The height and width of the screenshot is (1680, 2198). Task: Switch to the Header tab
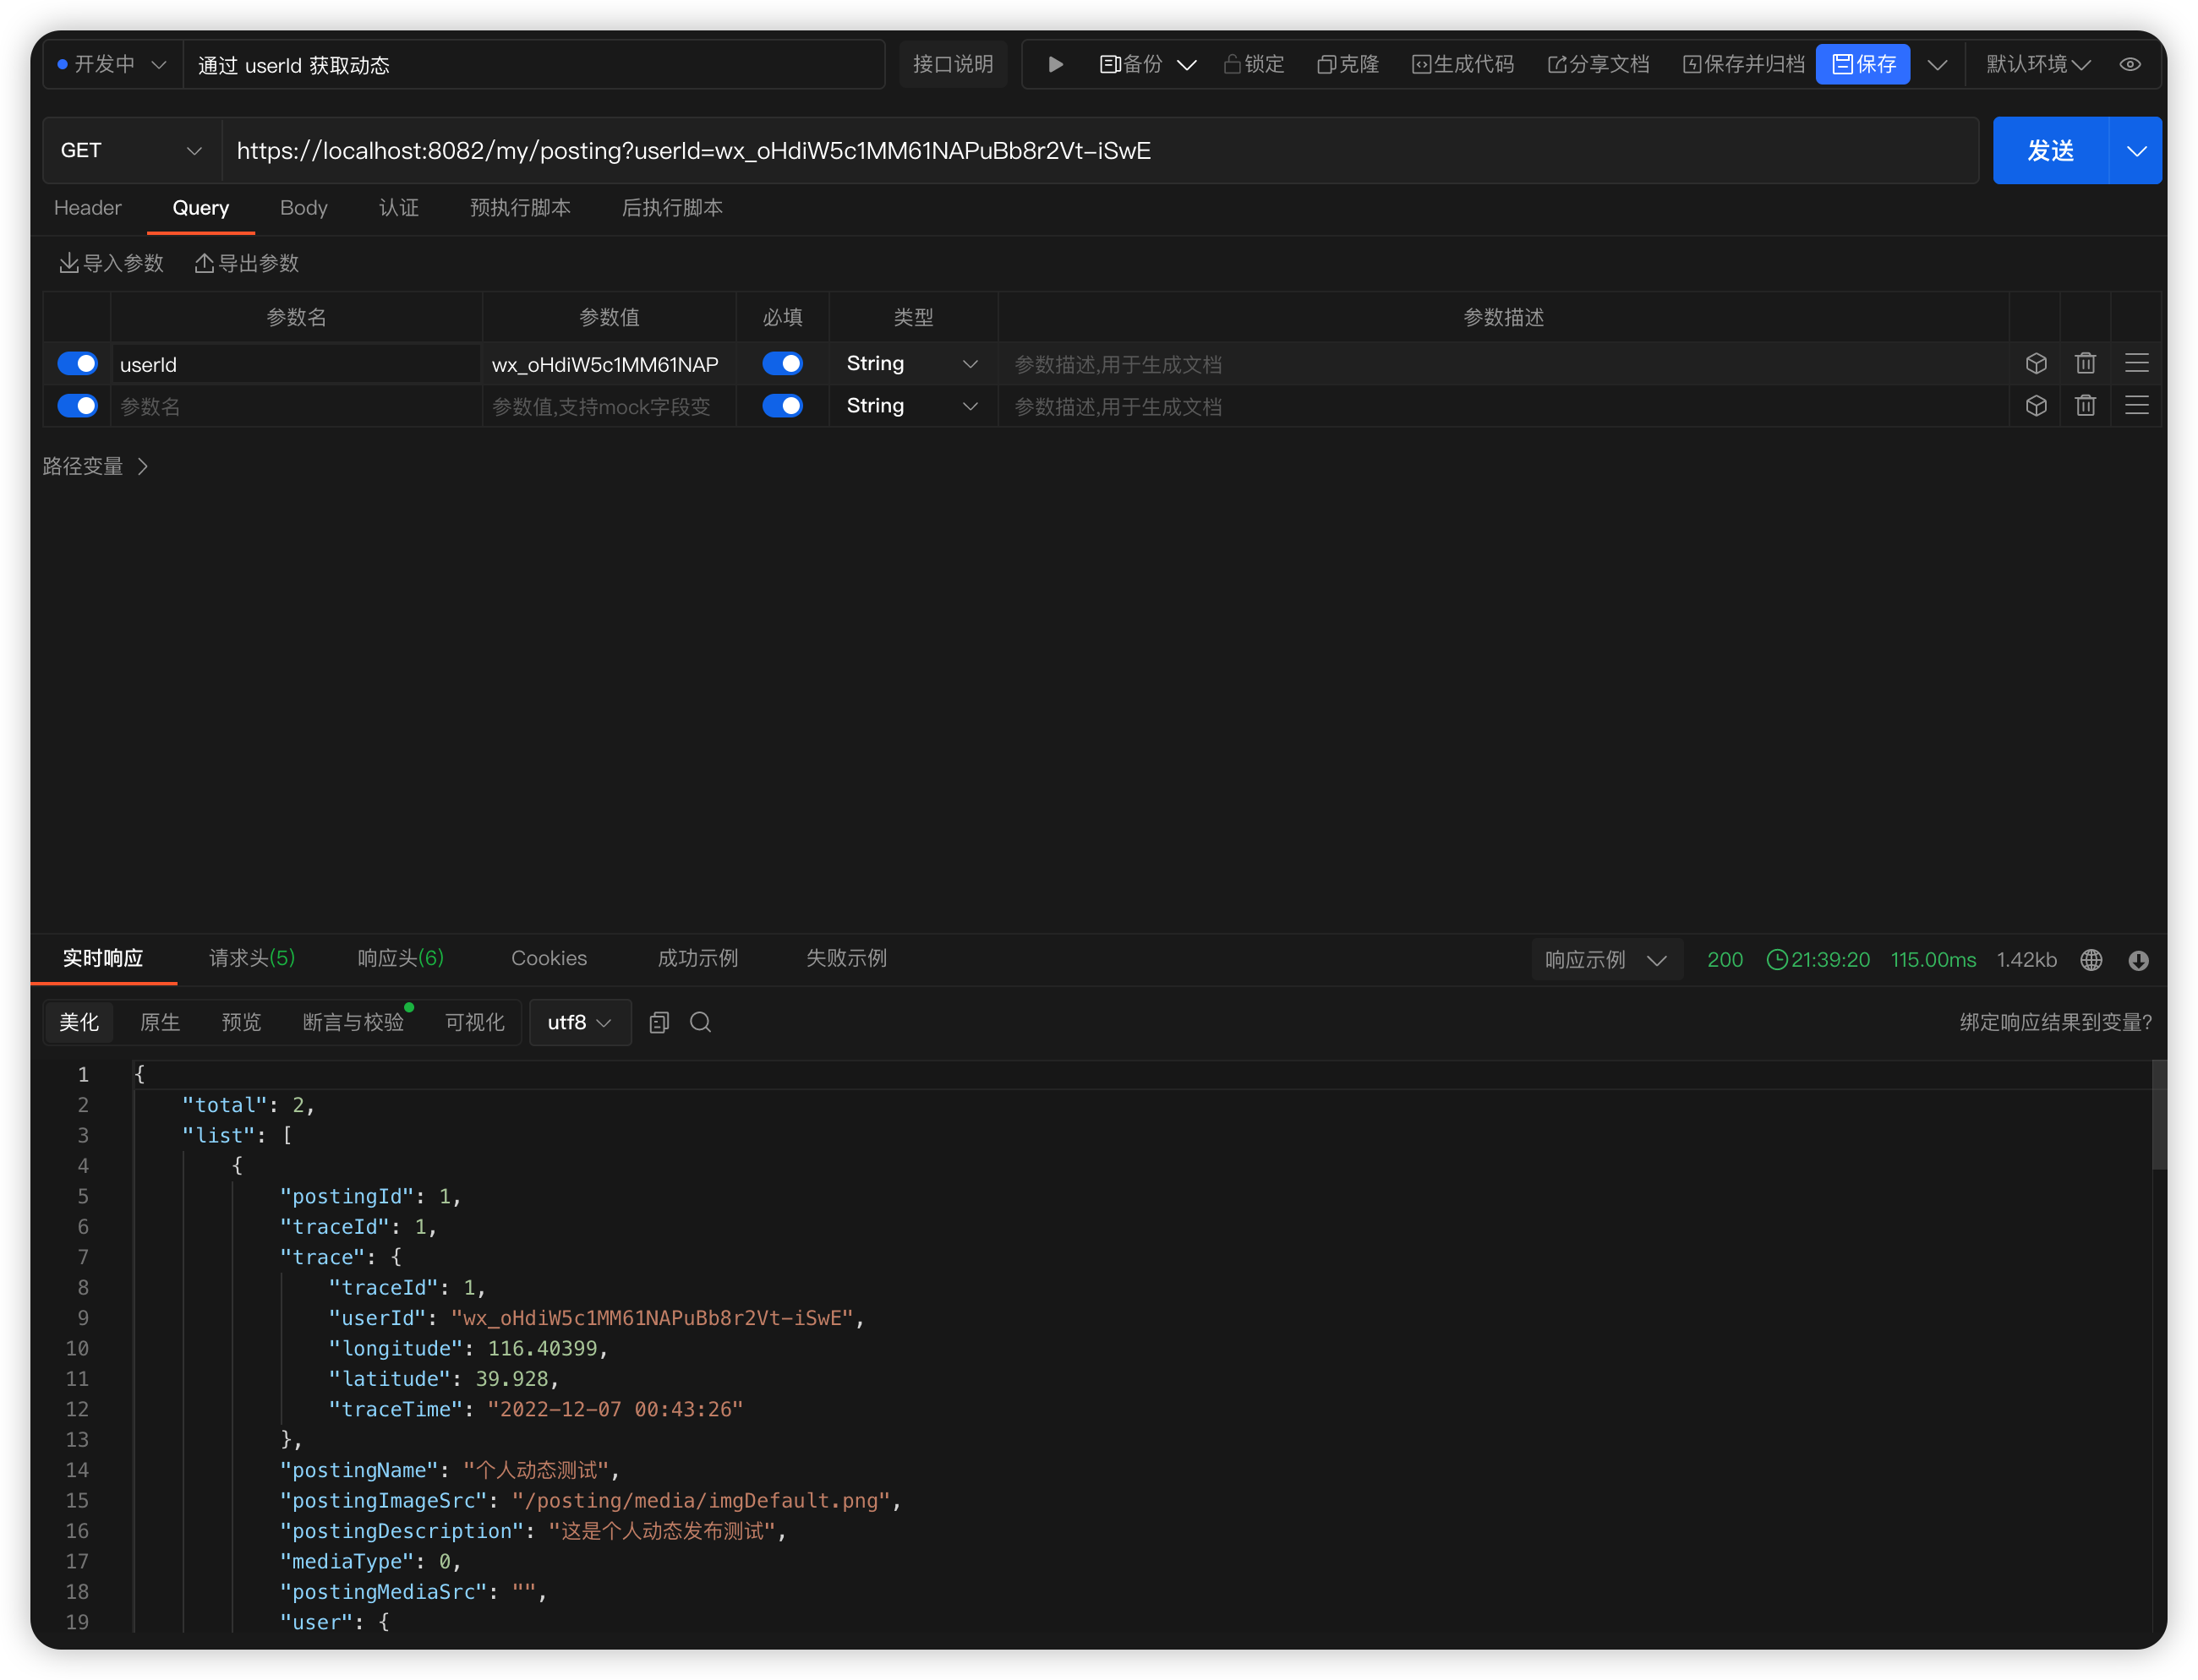pyautogui.click(x=87, y=208)
